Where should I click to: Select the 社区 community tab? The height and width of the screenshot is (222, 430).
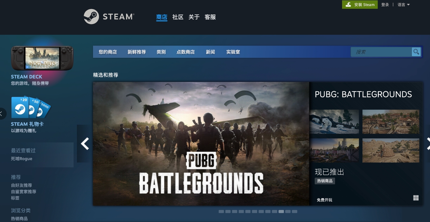point(178,17)
